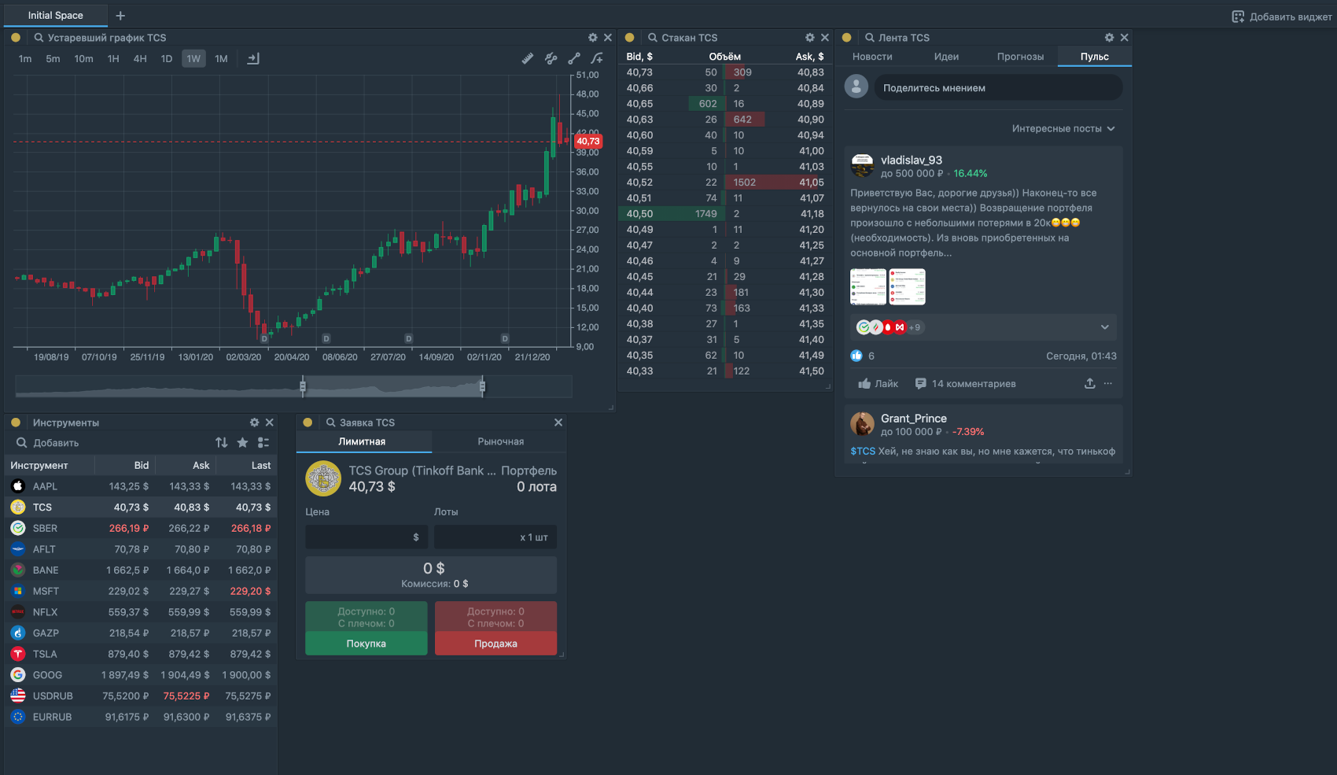Click the chart range slider left handle
Screen dimensions: 1337x775
tap(303, 386)
